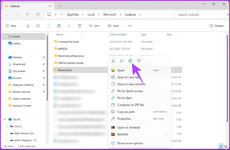Refresh the current folder
Screen dimensions: 230x150
(x=38, y=15)
